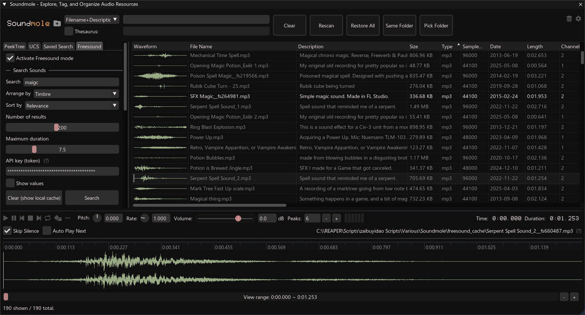The height and width of the screenshot is (315, 585).
Task: Click the Pick Folder button
Action: pos(436,26)
